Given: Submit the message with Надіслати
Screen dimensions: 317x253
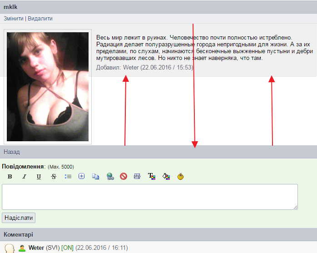Looking at the screenshot, I should [x=19, y=218].
